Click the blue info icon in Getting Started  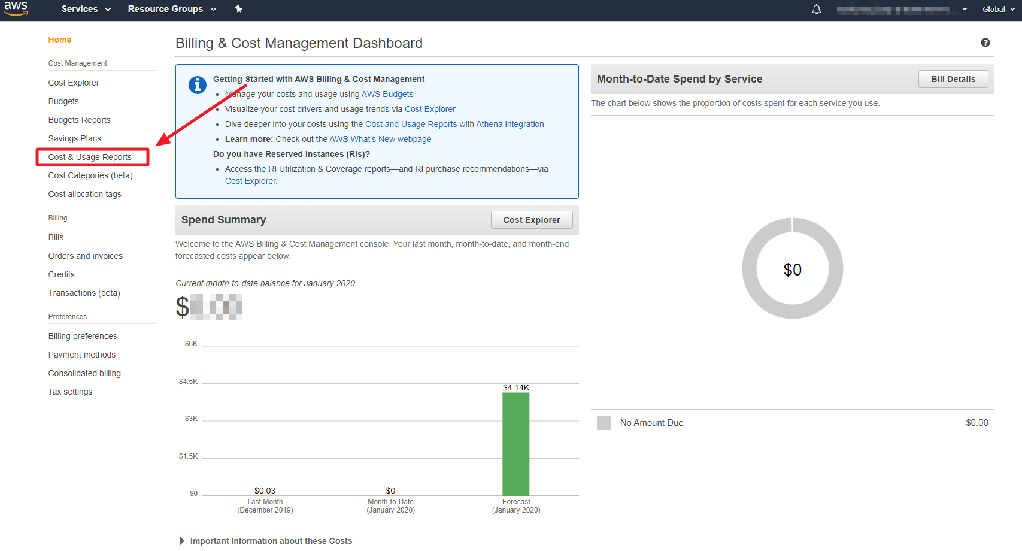tap(198, 85)
